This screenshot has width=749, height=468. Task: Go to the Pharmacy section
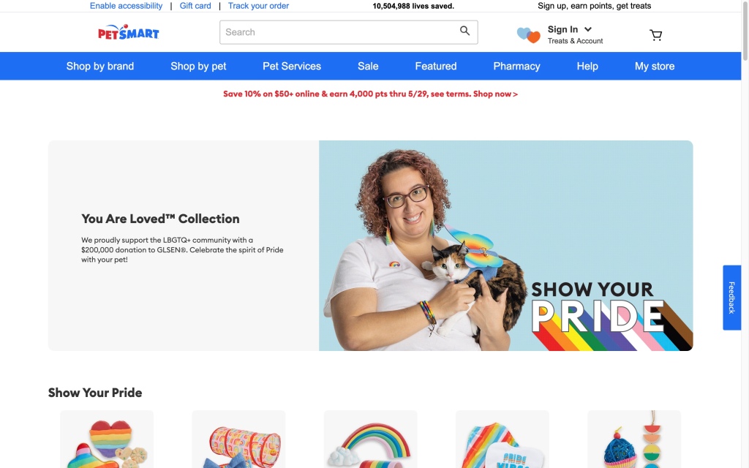coord(516,66)
